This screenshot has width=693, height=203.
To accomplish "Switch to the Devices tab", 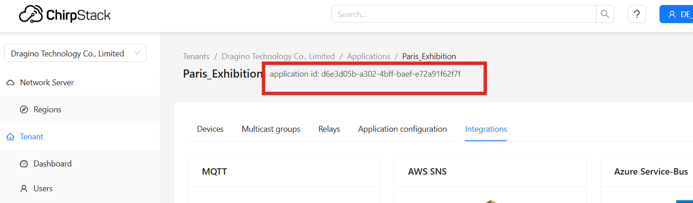I will pyautogui.click(x=210, y=129).
